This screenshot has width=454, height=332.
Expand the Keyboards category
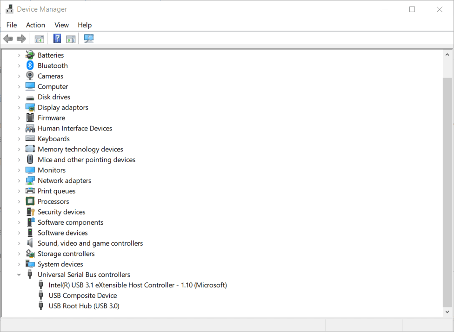[19, 139]
